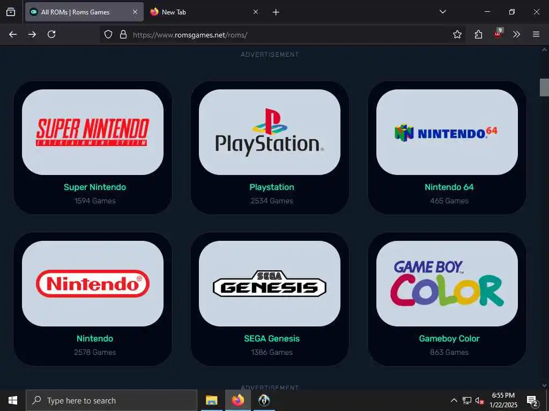Open the clock showing 6:55 PM
549x411 pixels.
[503, 400]
